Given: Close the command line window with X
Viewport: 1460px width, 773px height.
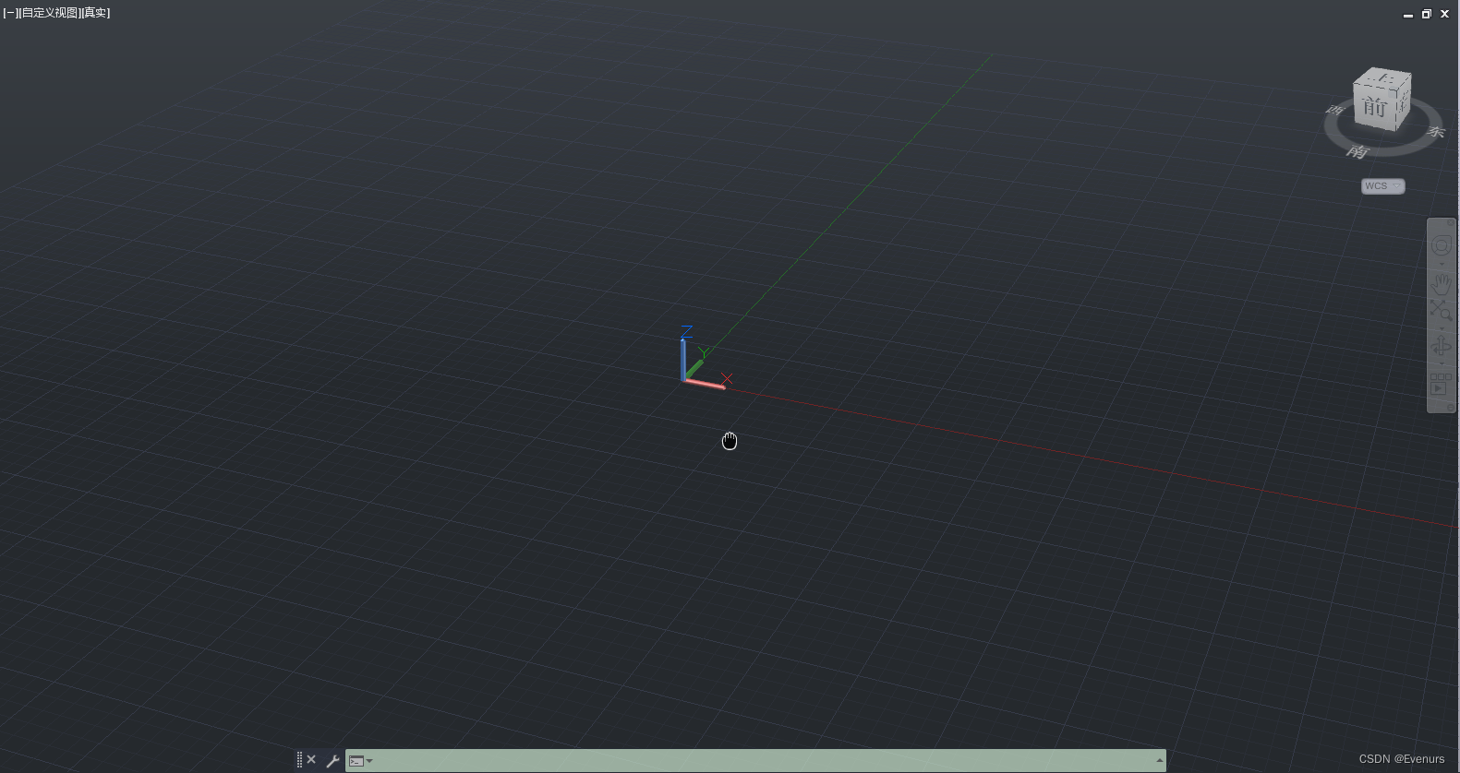Looking at the screenshot, I should click(x=311, y=760).
